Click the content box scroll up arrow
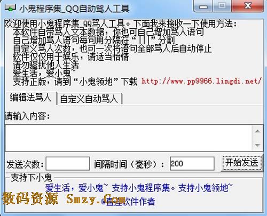 pyautogui.click(x=257, y=131)
